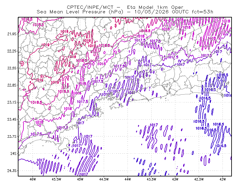
Task: Click the 43W longitude axis label
Action: 175,179
